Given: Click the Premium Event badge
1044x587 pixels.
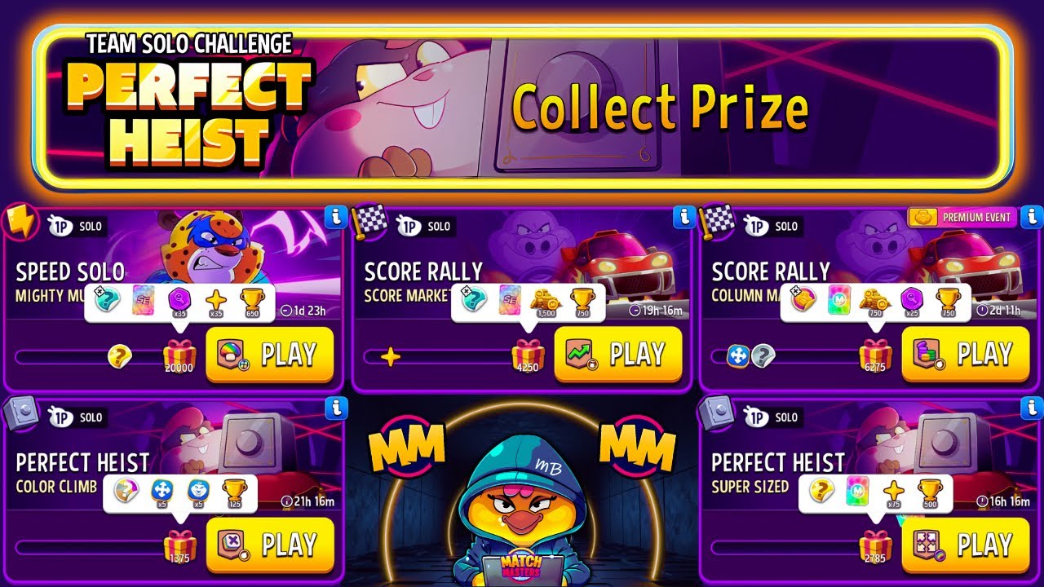Looking at the screenshot, I should tap(962, 218).
